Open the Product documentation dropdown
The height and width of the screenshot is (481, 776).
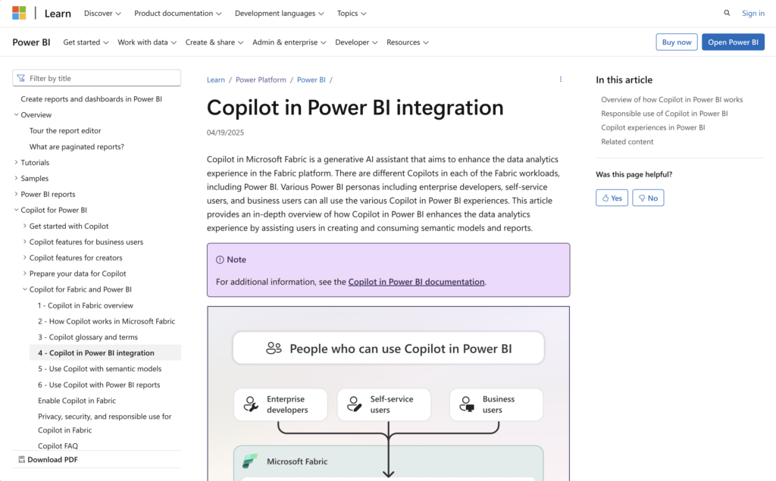click(178, 14)
